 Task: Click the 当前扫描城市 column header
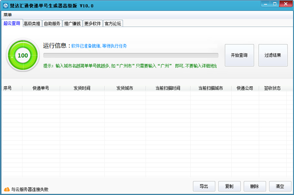[x=211, y=88]
